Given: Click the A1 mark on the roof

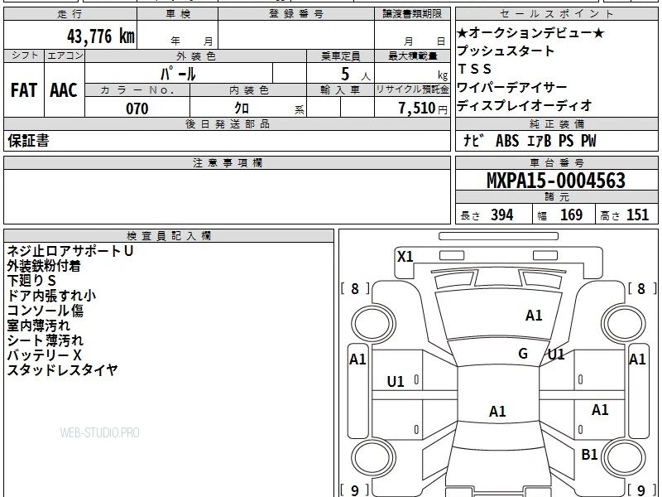Looking at the screenshot, I should click(x=497, y=411).
